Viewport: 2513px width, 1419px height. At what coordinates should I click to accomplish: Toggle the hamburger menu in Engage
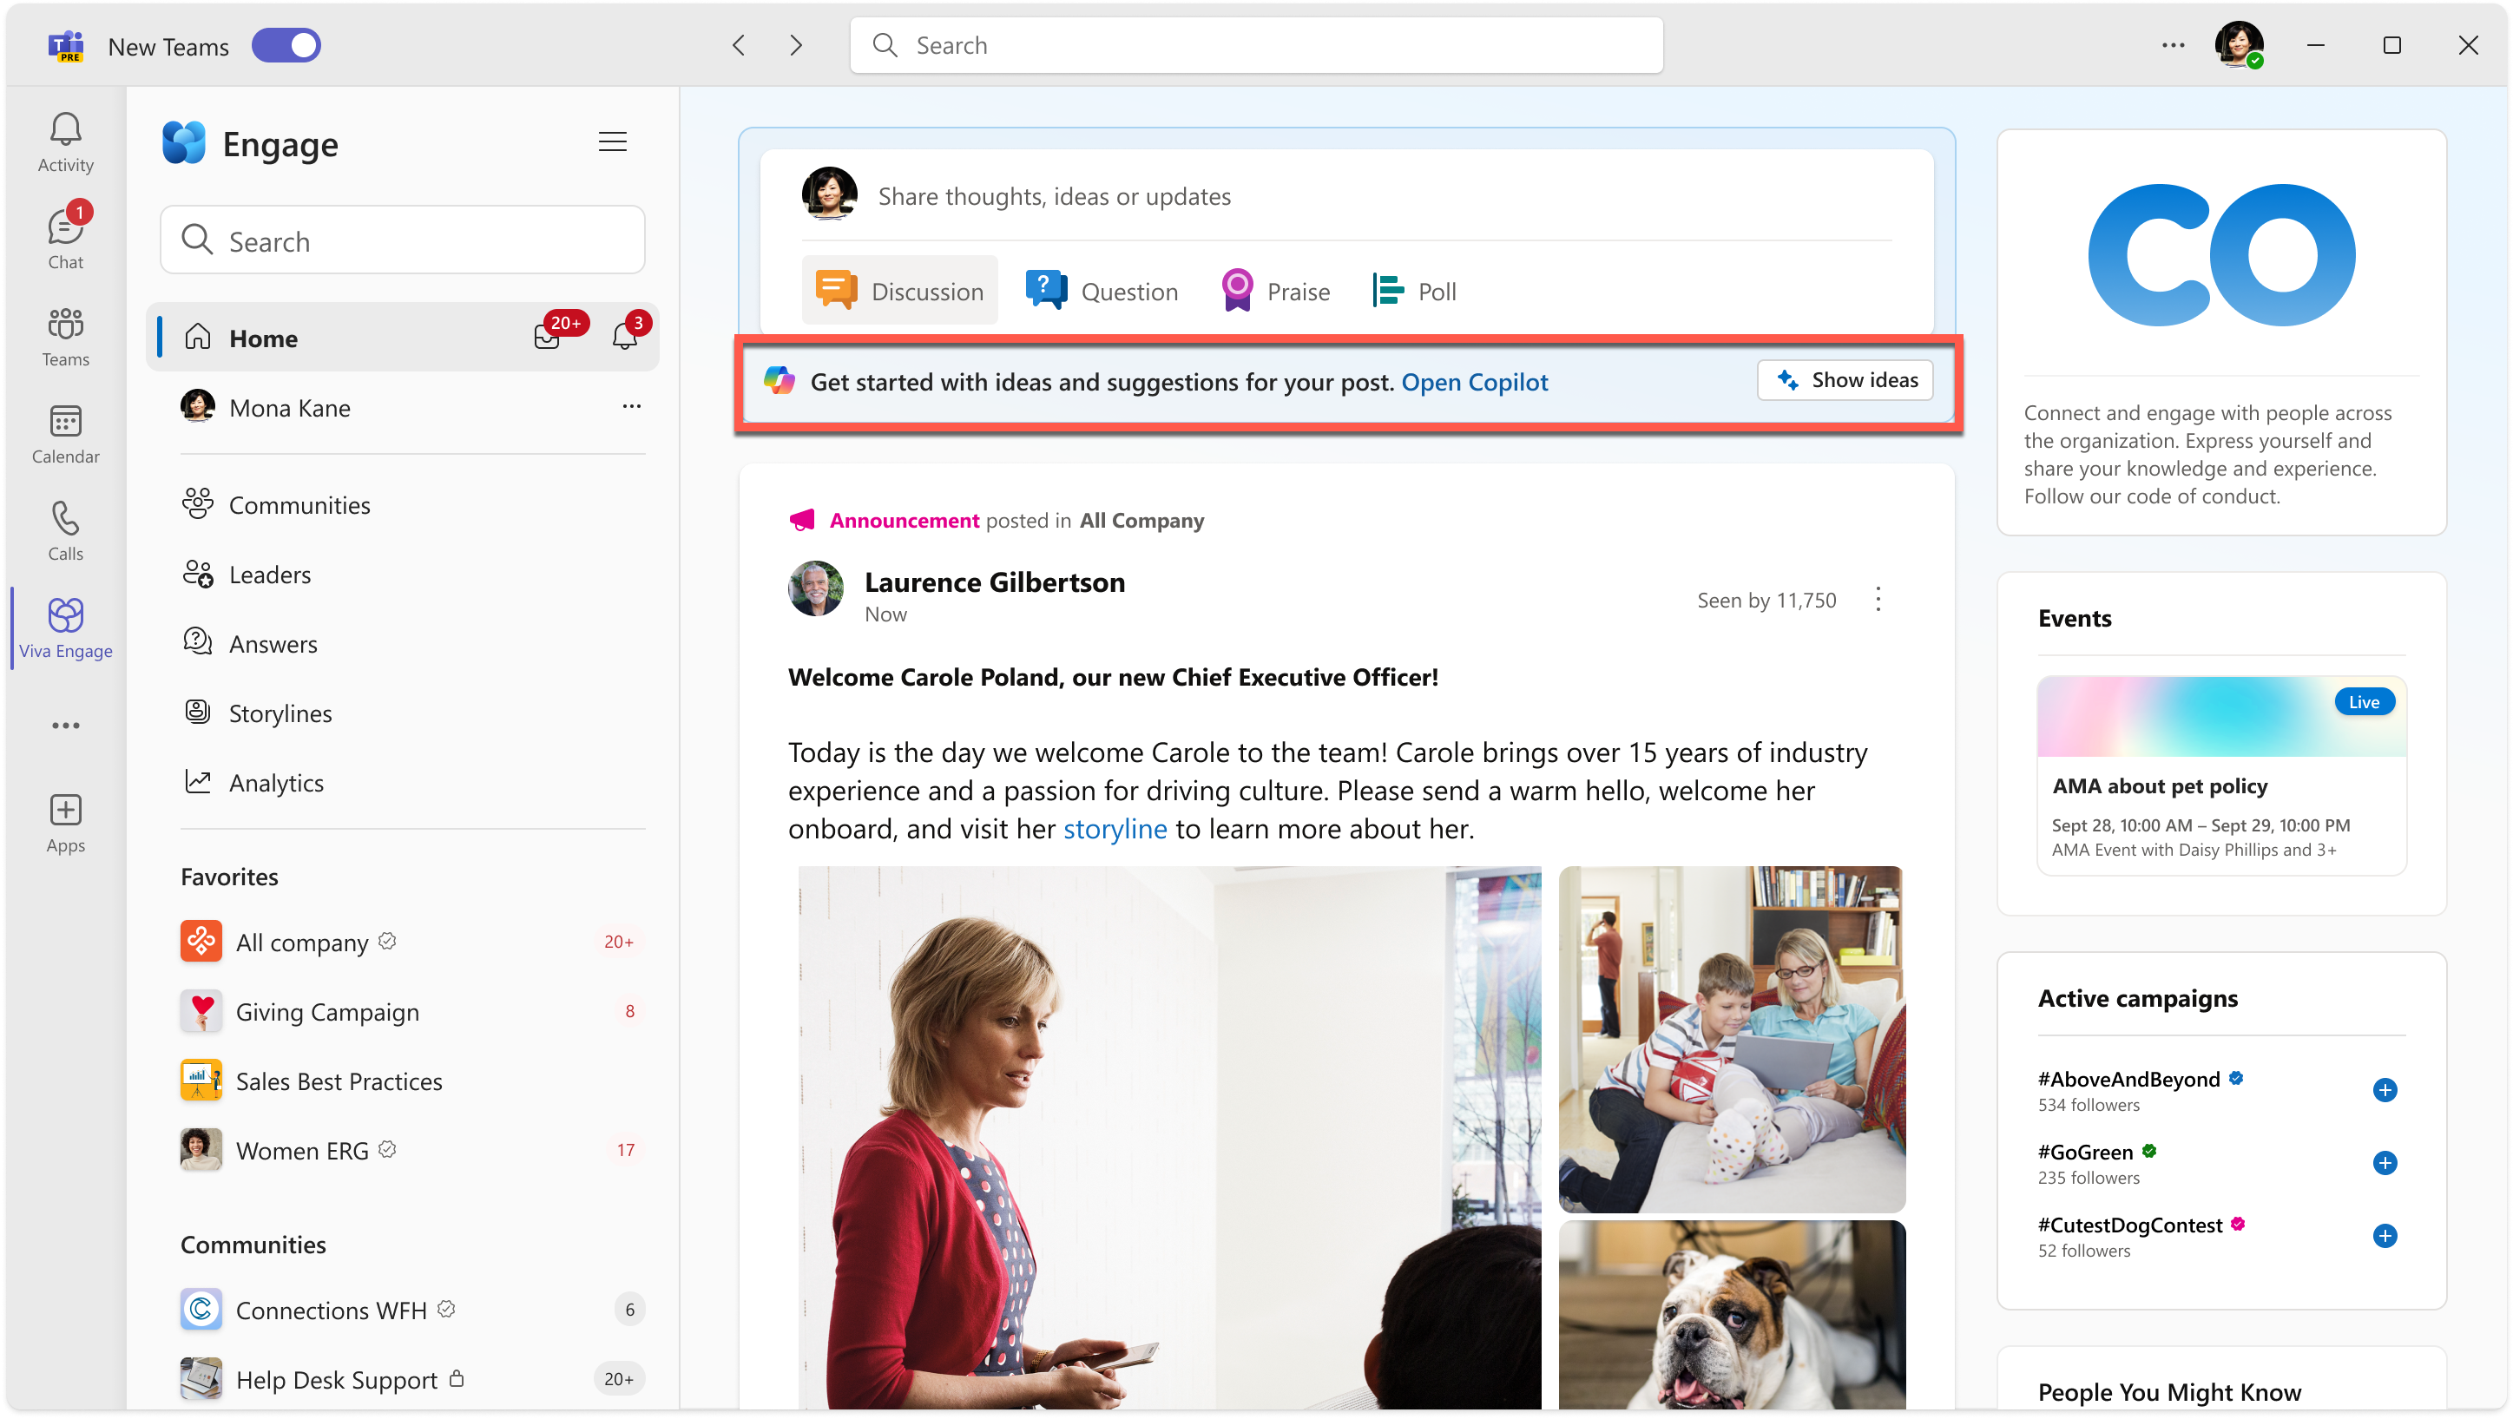(613, 141)
